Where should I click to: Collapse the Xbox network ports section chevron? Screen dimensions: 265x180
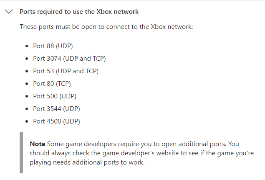click(8, 12)
